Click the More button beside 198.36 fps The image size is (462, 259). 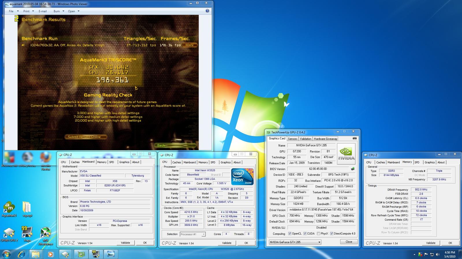190,45
